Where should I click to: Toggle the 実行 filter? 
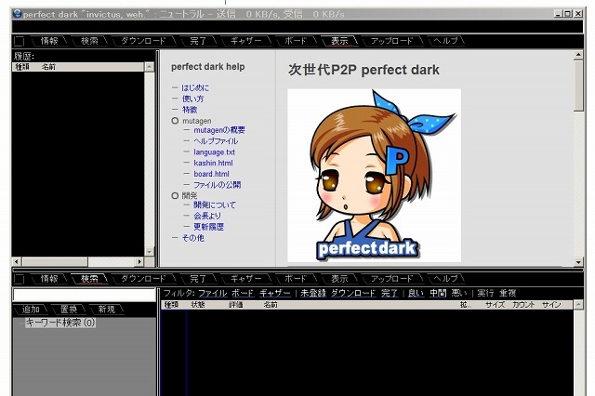pyautogui.click(x=485, y=293)
